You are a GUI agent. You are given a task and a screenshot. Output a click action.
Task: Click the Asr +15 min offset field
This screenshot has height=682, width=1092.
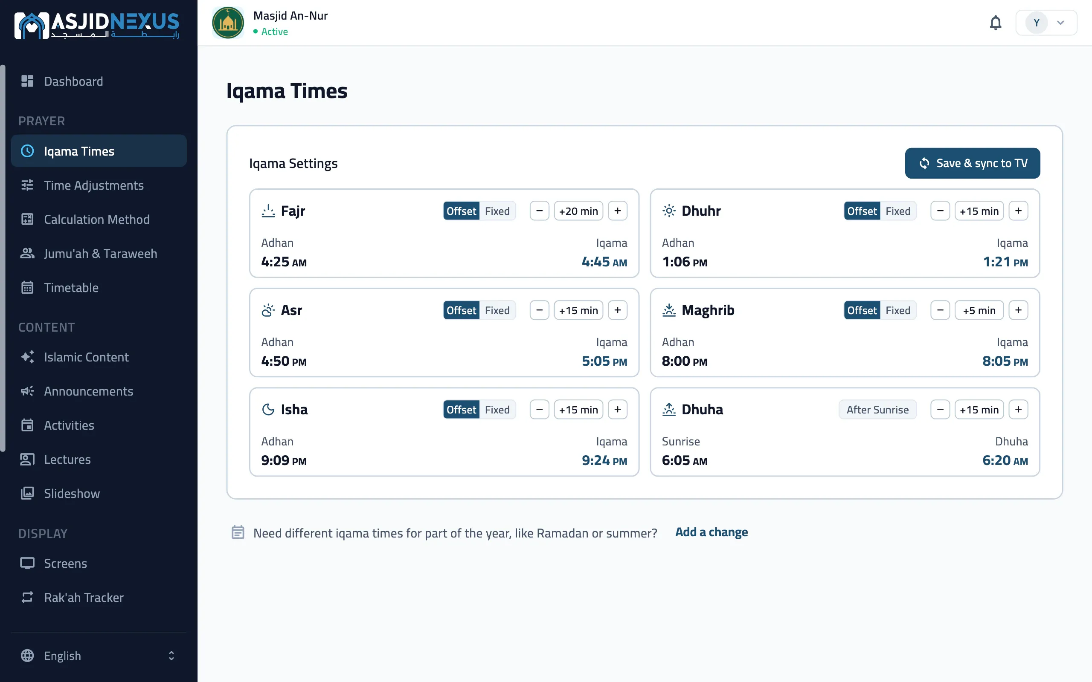click(x=578, y=310)
